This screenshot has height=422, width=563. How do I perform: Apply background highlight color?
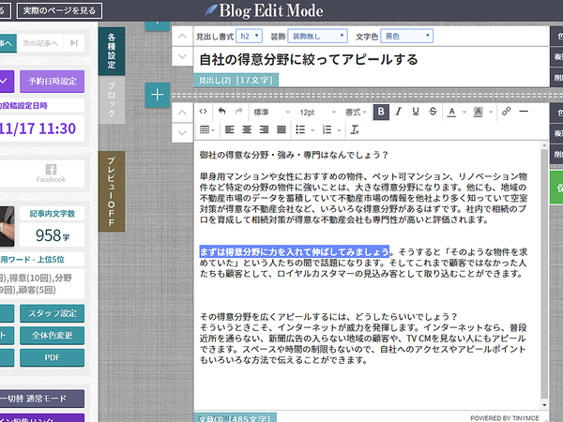(478, 112)
